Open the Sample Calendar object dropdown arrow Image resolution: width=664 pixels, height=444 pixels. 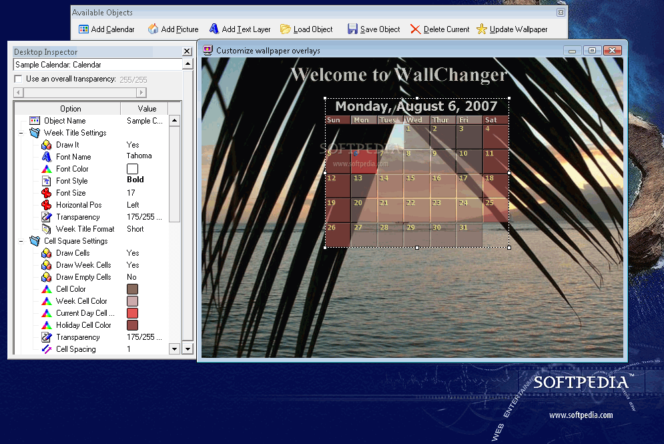tap(188, 64)
